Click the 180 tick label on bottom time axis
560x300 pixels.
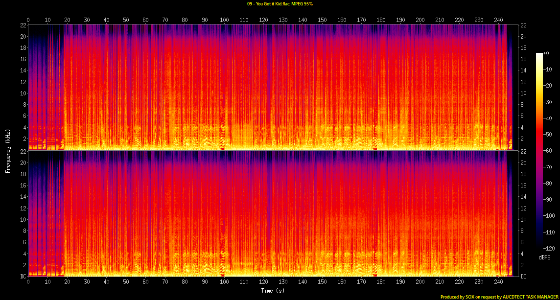(381, 283)
